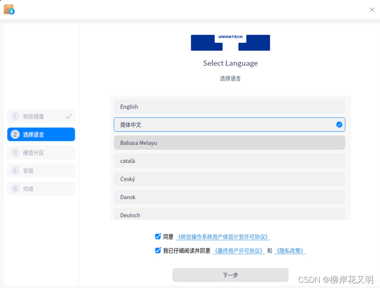The height and width of the screenshot is (288, 380).
Task: Go to step 2 选择语言
Action: [41, 135]
